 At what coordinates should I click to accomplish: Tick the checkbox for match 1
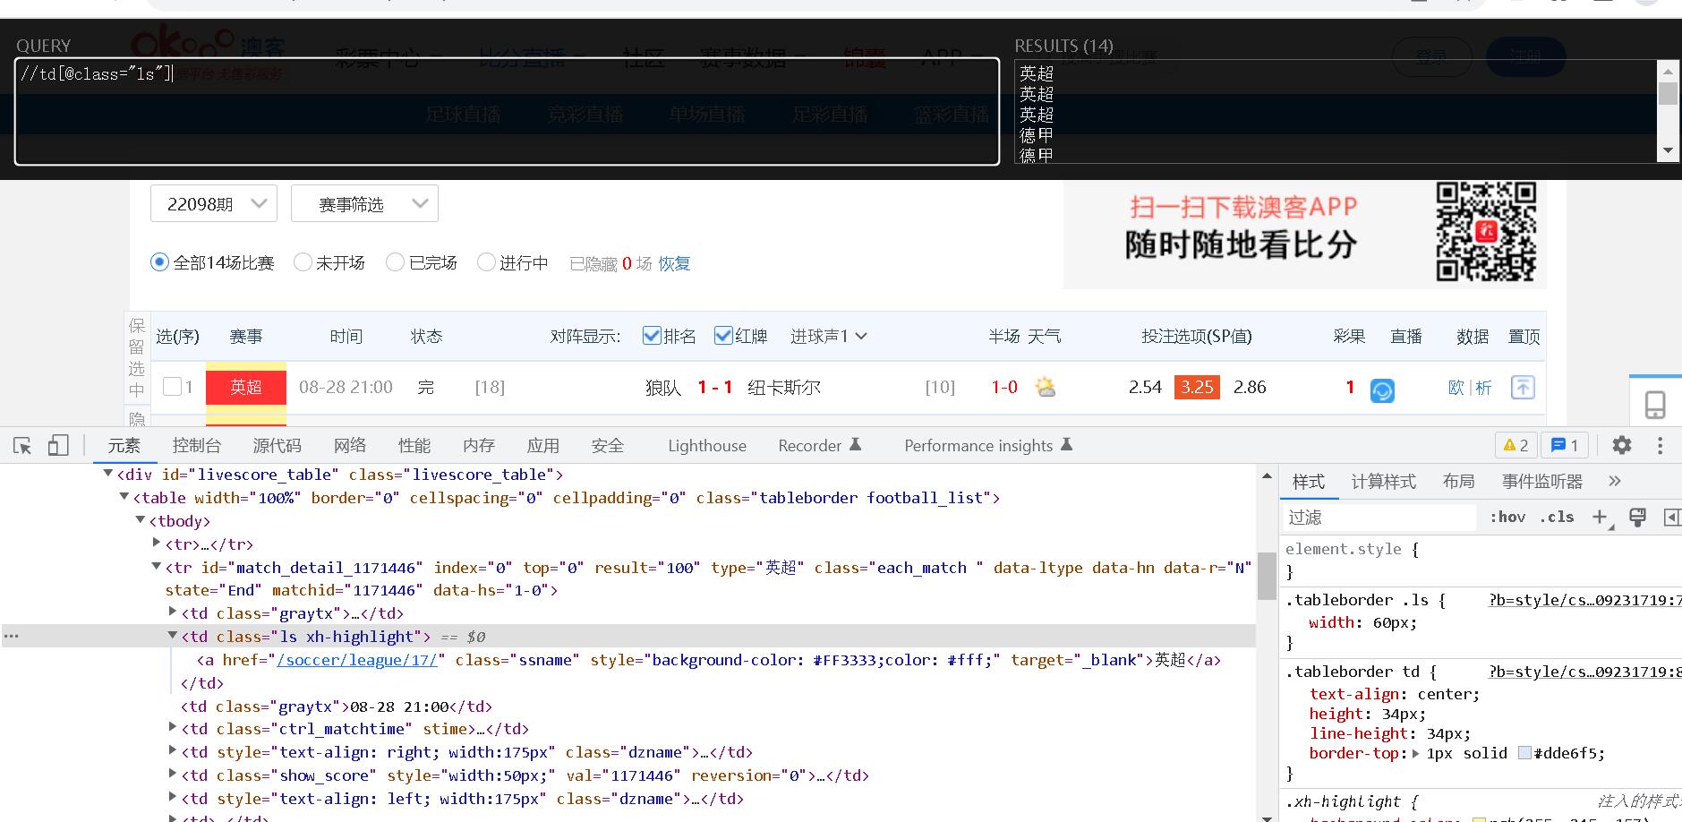tap(173, 387)
